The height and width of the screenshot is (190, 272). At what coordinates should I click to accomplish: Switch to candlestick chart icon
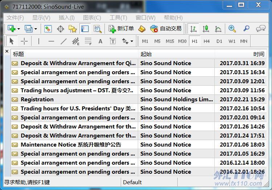tap(206, 29)
